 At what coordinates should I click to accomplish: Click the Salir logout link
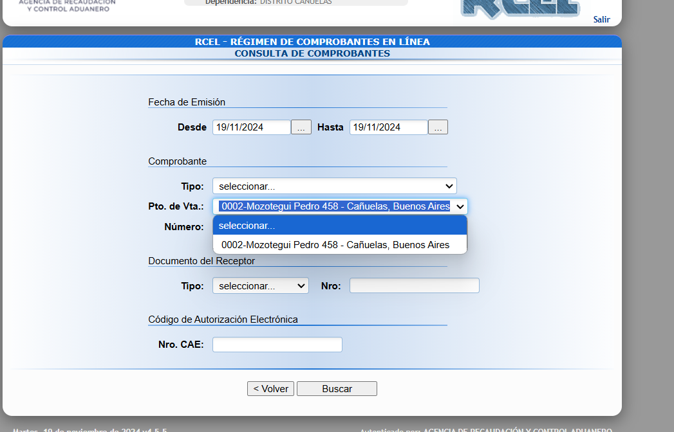point(601,19)
